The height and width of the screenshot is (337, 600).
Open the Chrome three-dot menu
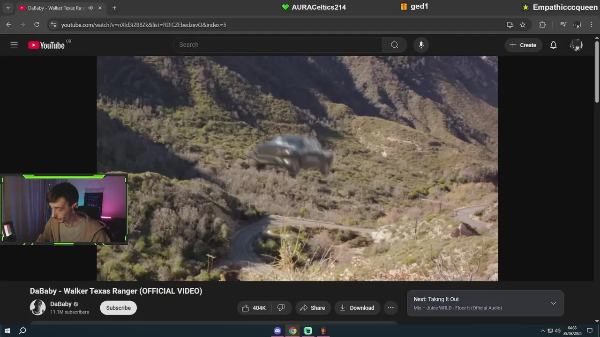pyautogui.click(x=592, y=24)
